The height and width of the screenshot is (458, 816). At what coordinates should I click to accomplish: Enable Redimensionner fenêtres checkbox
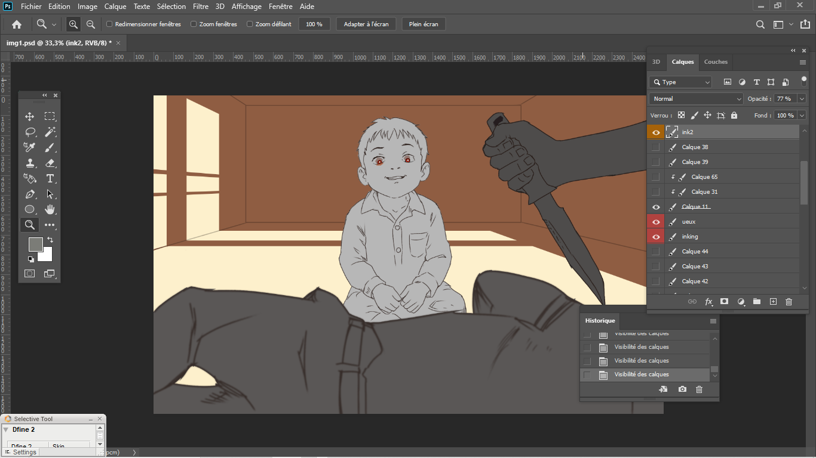(109, 24)
